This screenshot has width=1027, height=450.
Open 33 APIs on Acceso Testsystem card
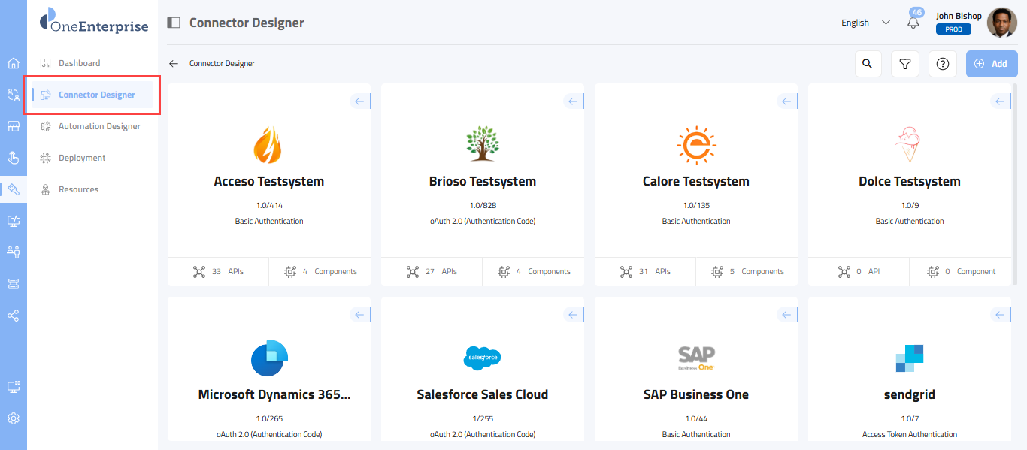[218, 272]
